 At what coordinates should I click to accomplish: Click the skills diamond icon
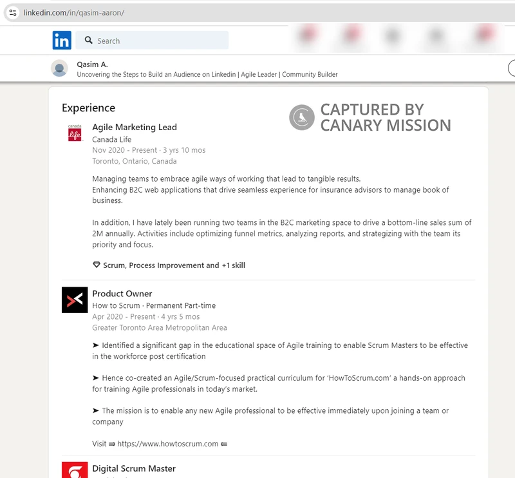pyautogui.click(x=96, y=265)
